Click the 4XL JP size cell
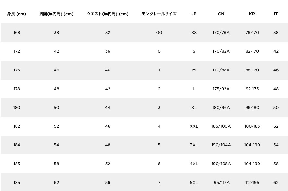Screen dimensions: 288x191 [194, 164]
